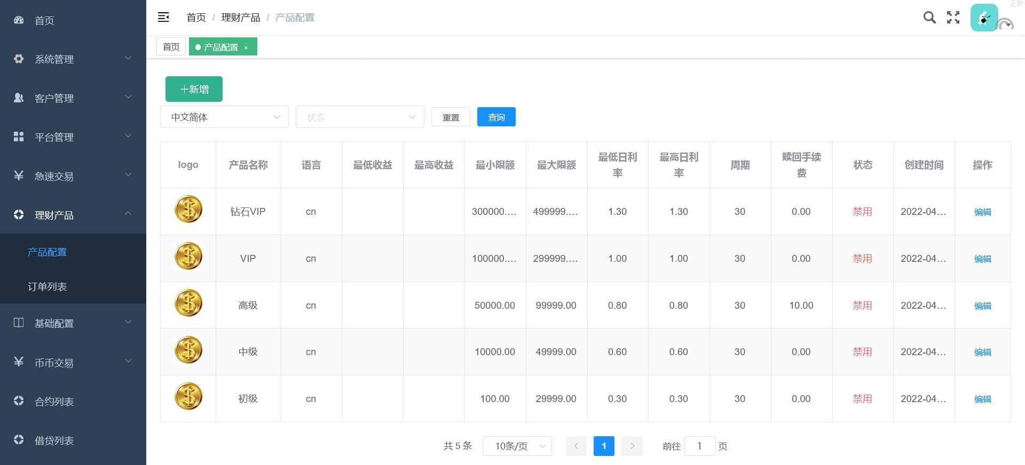
Task: Click the gold coin logo of 钻石VIP row
Action: tap(188, 210)
